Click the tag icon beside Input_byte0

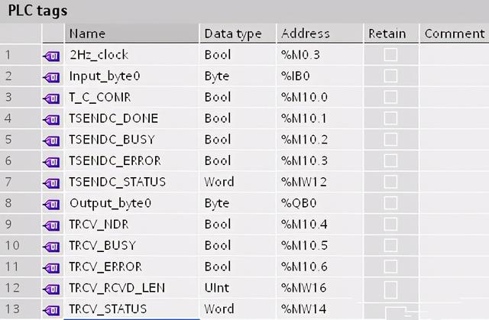point(52,76)
